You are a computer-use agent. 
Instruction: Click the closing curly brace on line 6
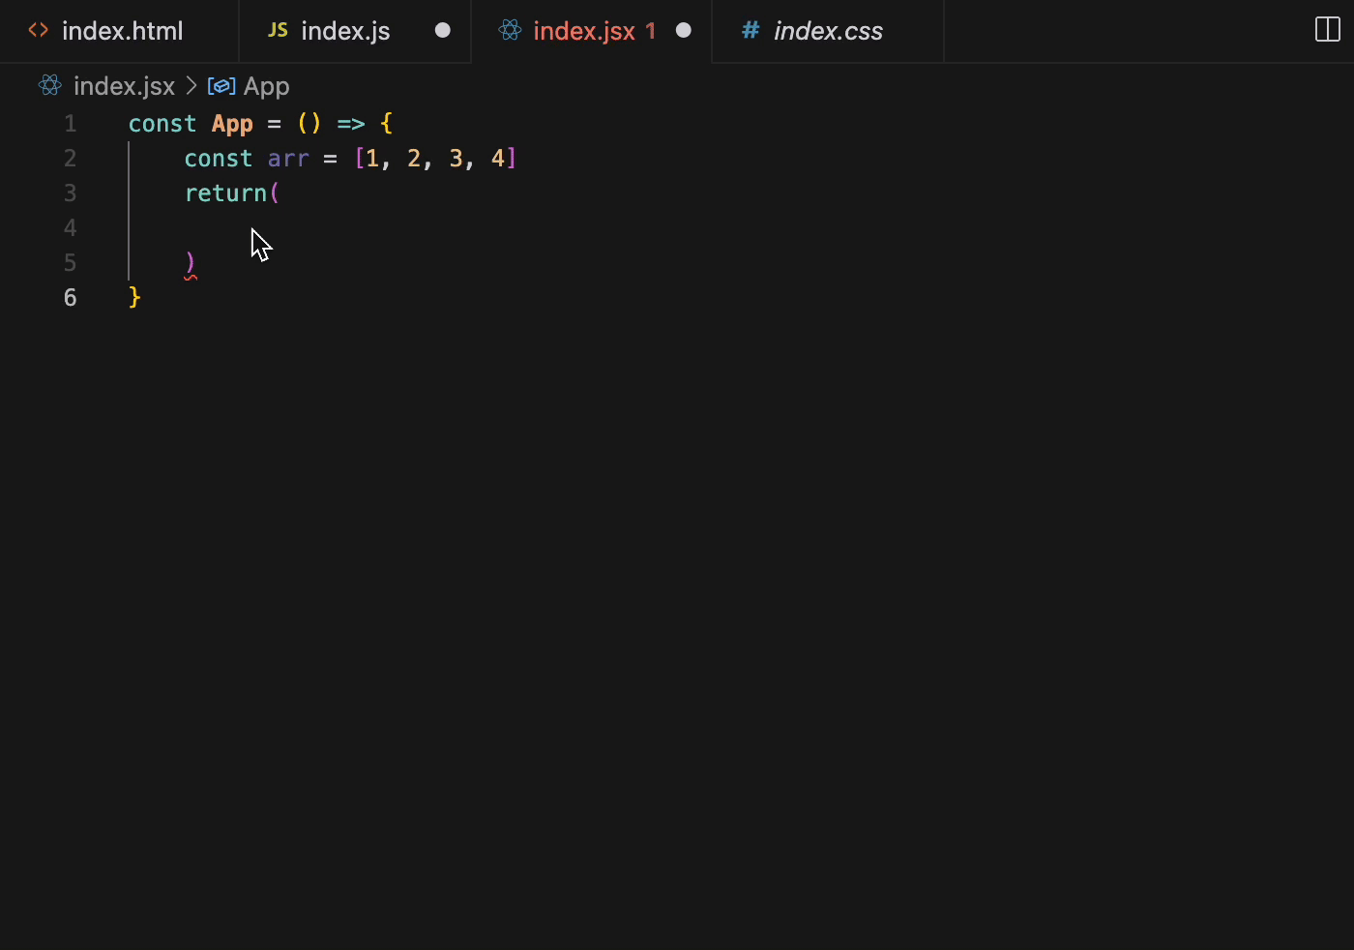coord(134,298)
